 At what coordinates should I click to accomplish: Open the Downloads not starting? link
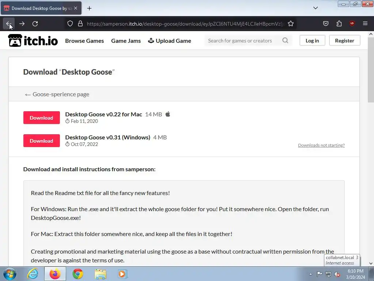pyautogui.click(x=321, y=145)
